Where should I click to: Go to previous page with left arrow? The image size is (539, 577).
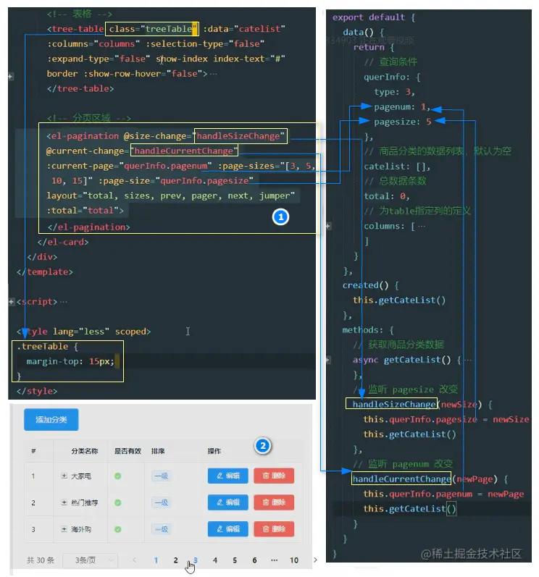(134, 560)
